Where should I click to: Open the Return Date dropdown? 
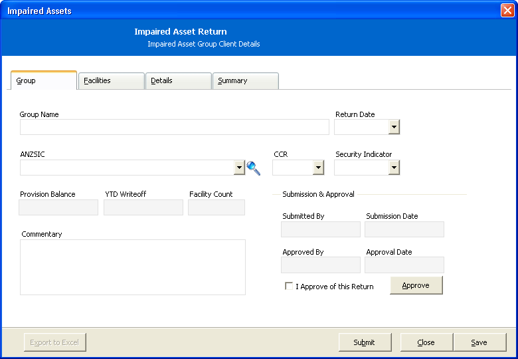[394, 127]
